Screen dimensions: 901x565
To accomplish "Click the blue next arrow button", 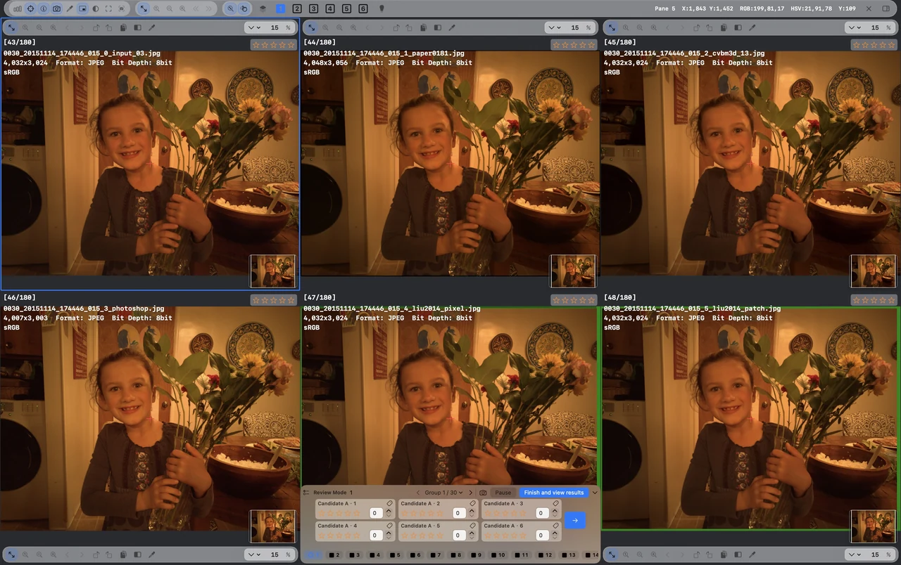I will [575, 520].
